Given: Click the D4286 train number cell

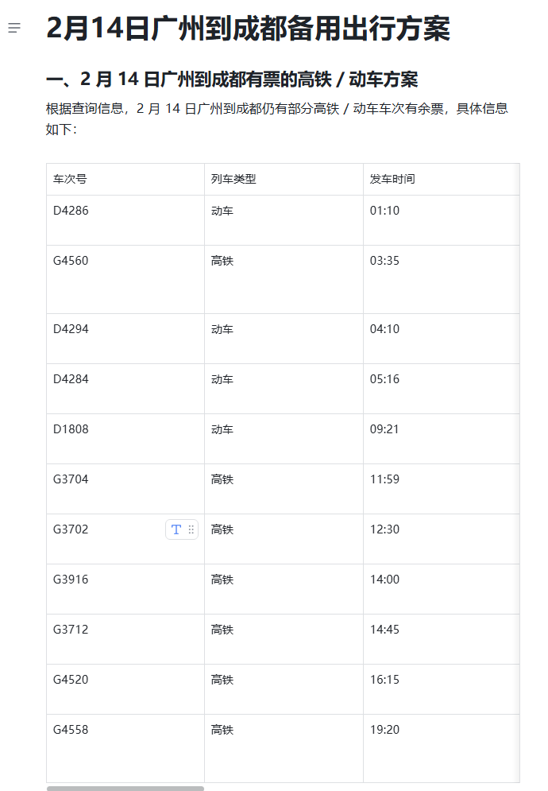Looking at the screenshot, I should tap(71, 211).
